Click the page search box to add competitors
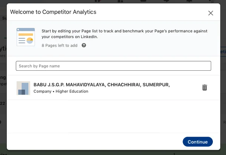The height and width of the screenshot is (155, 226). [x=113, y=66]
